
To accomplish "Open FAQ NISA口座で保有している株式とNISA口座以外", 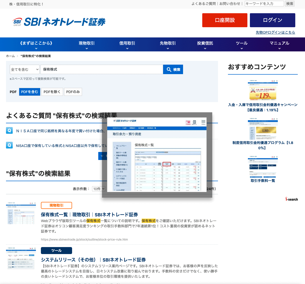I will tap(61, 145).
